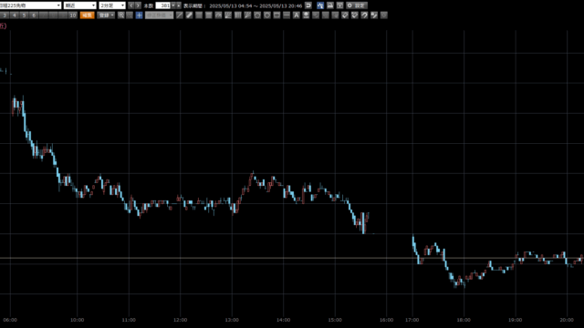
Task: Select circle tool next to fan tool
Action: (x=257, y=15)
